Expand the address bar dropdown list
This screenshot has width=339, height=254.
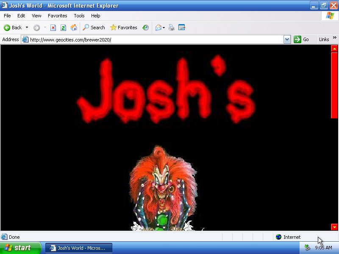point(287,39)
